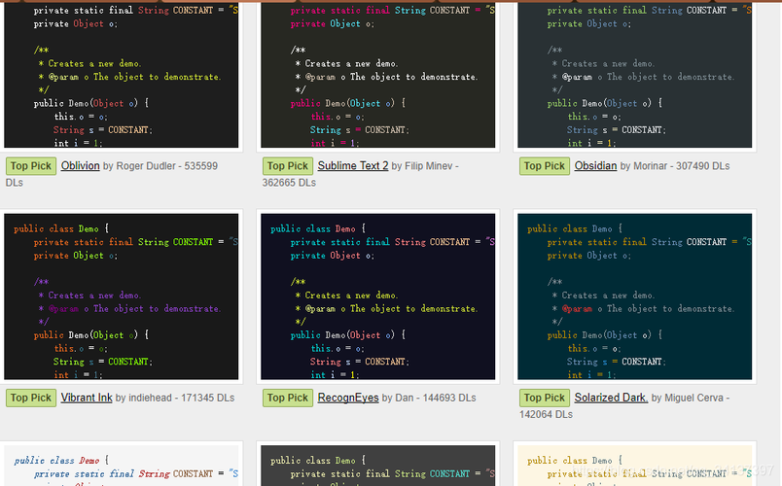Viewport: 782px width, 486px height.
Task: Click the Top Pick badge beside Oblivion
Action: pos(31,166)
